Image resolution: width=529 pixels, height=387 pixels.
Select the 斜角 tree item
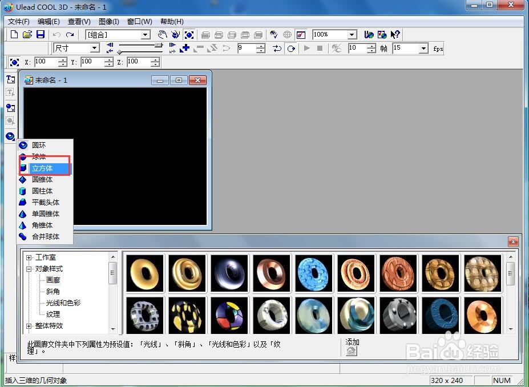[53, 292]
